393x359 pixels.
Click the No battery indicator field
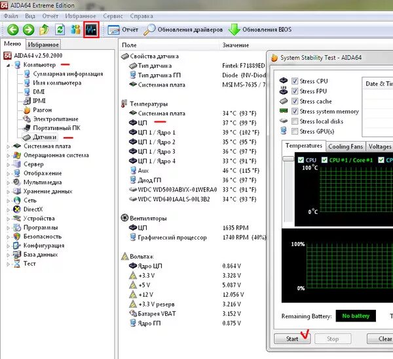point(356,316)
